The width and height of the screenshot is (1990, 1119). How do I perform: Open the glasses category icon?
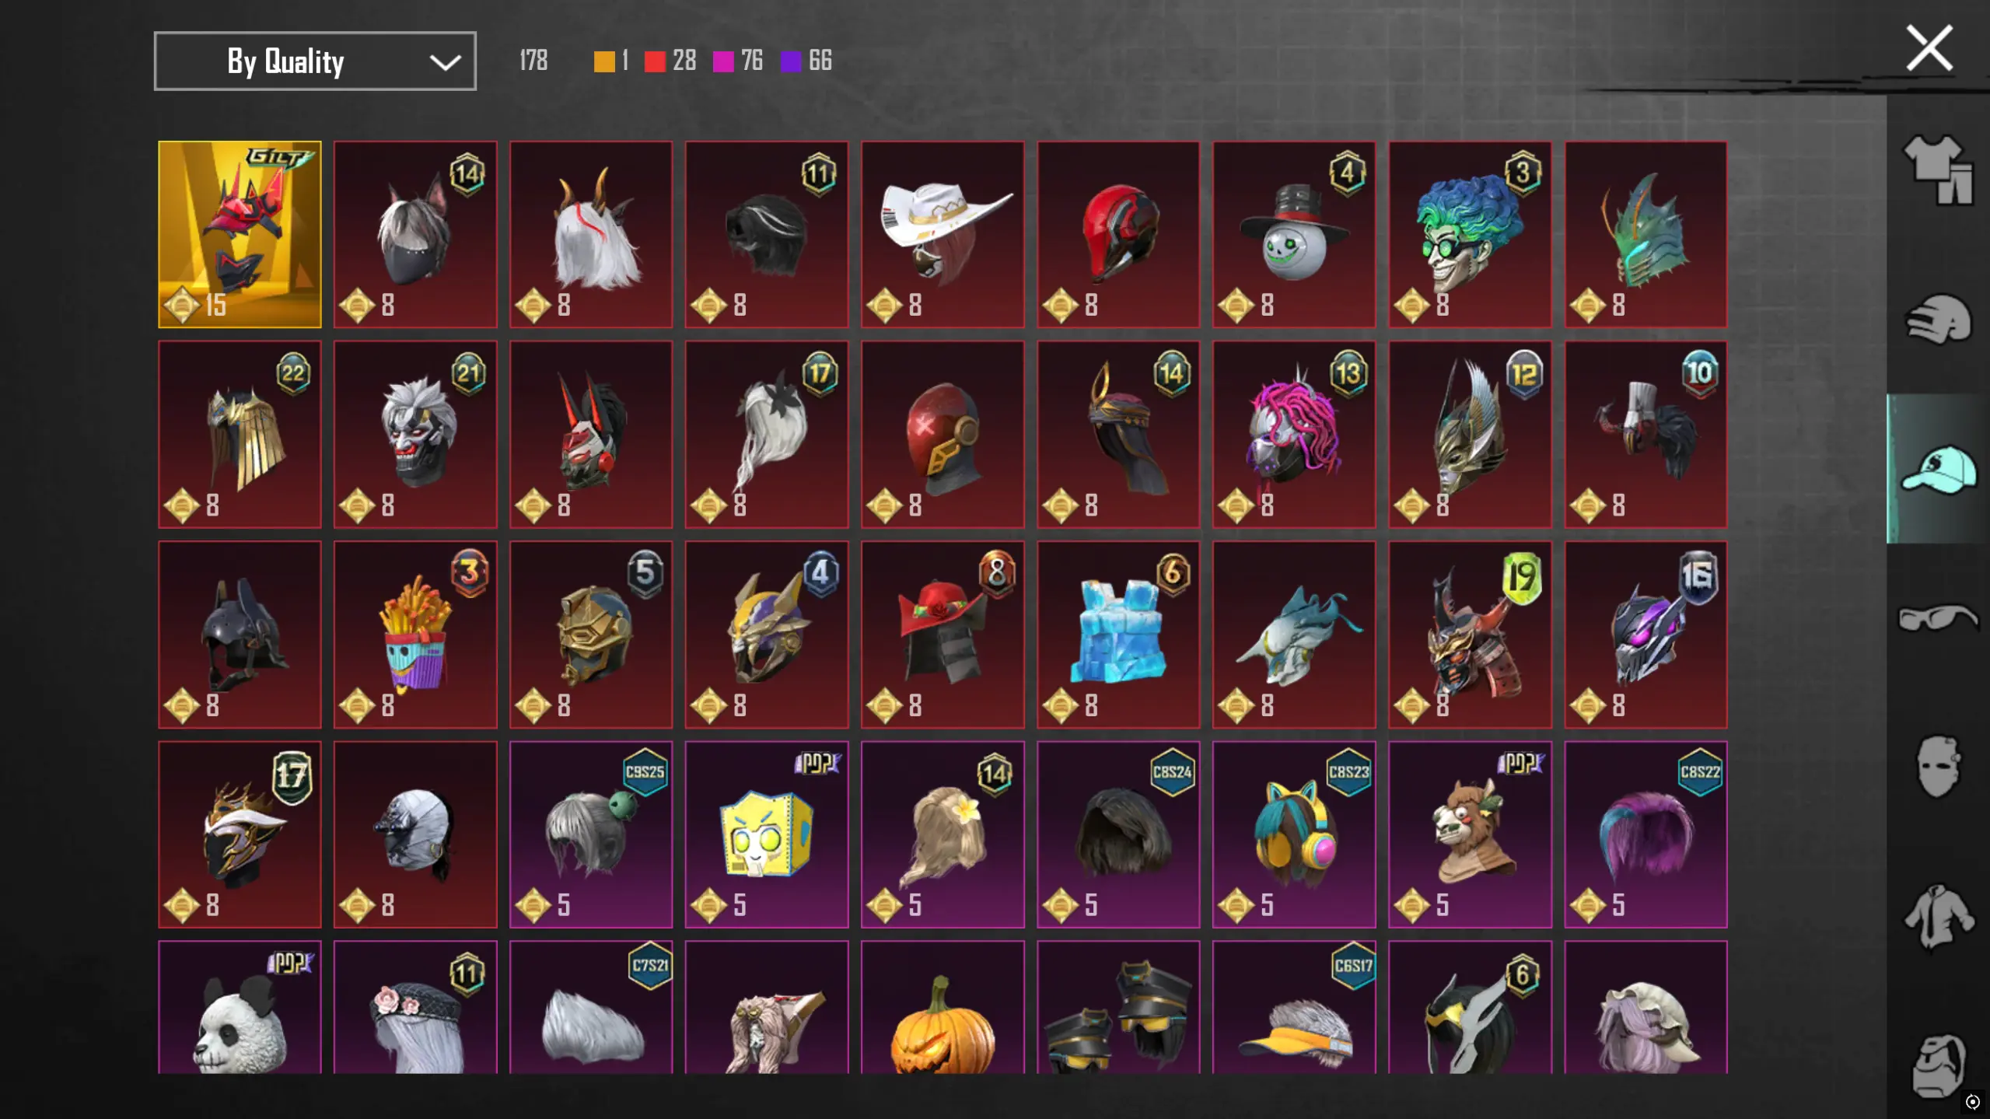[x=1938, y=618]
